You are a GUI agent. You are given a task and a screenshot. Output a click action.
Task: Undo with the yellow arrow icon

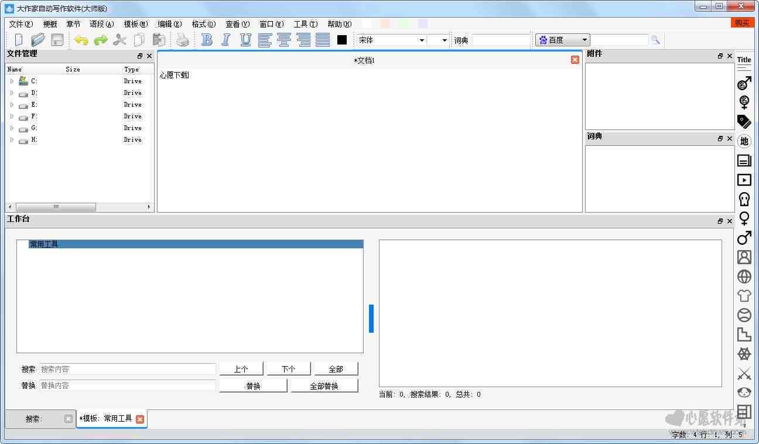[81, 40]
